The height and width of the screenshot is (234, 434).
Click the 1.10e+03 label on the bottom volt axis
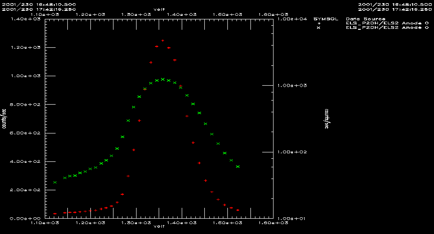click(x=45, y=223)
